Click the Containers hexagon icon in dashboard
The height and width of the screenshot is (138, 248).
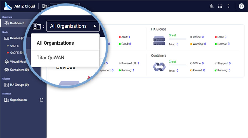click(x=159, y=67)
